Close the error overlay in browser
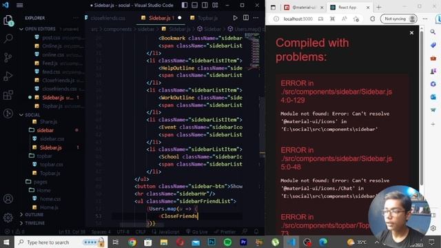This screenshot has width=441, height=248. click(411, 33)
